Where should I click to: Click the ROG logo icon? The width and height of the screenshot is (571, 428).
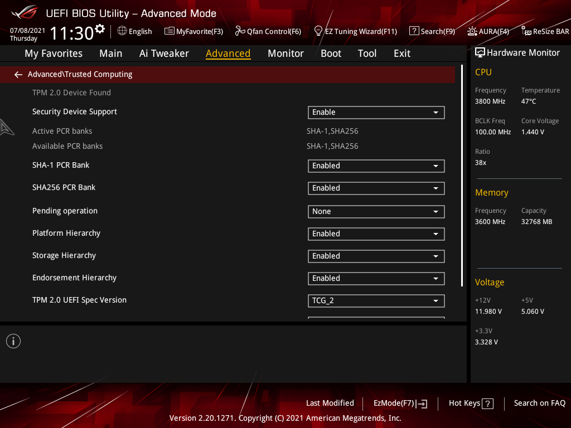coord(24,12)
